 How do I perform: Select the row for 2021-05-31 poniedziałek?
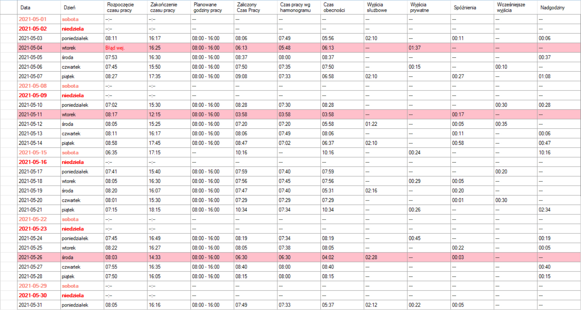coord(299,305)
